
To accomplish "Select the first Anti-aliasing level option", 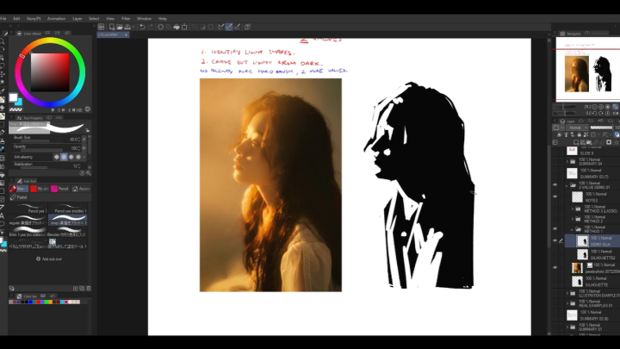I will (x=57, y=157).
